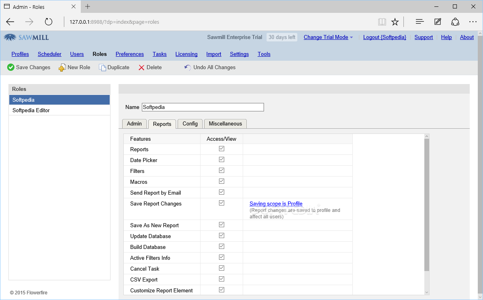Open Import in navigation menu
The image size is (483, 300).
click(x=214, y=54)
